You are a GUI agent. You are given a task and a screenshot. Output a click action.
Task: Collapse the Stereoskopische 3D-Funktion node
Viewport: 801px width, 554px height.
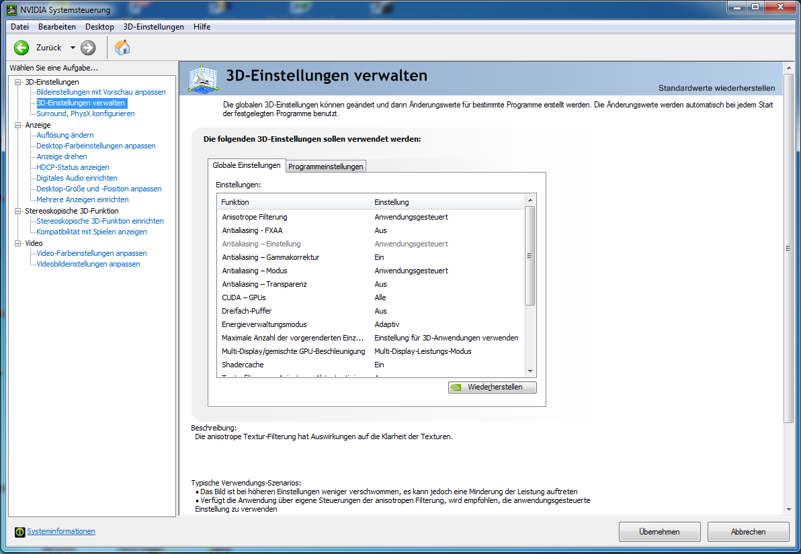(18, 211)
